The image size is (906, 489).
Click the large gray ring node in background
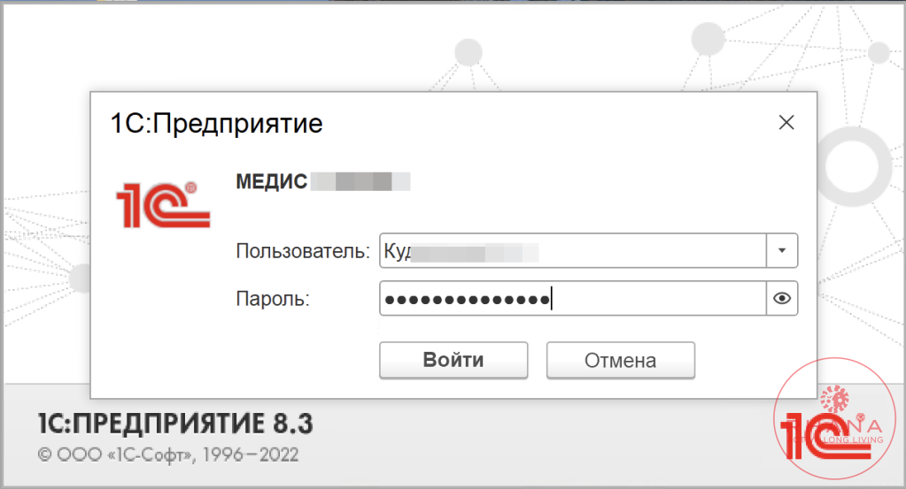point(852,166)
